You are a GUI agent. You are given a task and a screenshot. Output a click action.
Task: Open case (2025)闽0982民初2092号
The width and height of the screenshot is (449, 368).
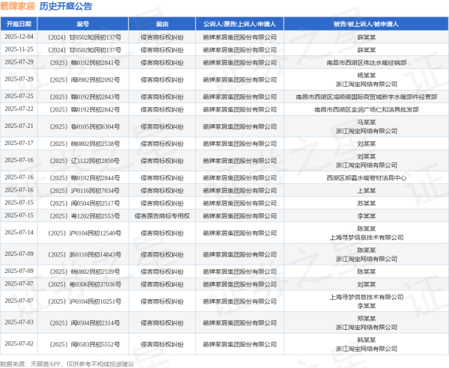click(83, 79)
